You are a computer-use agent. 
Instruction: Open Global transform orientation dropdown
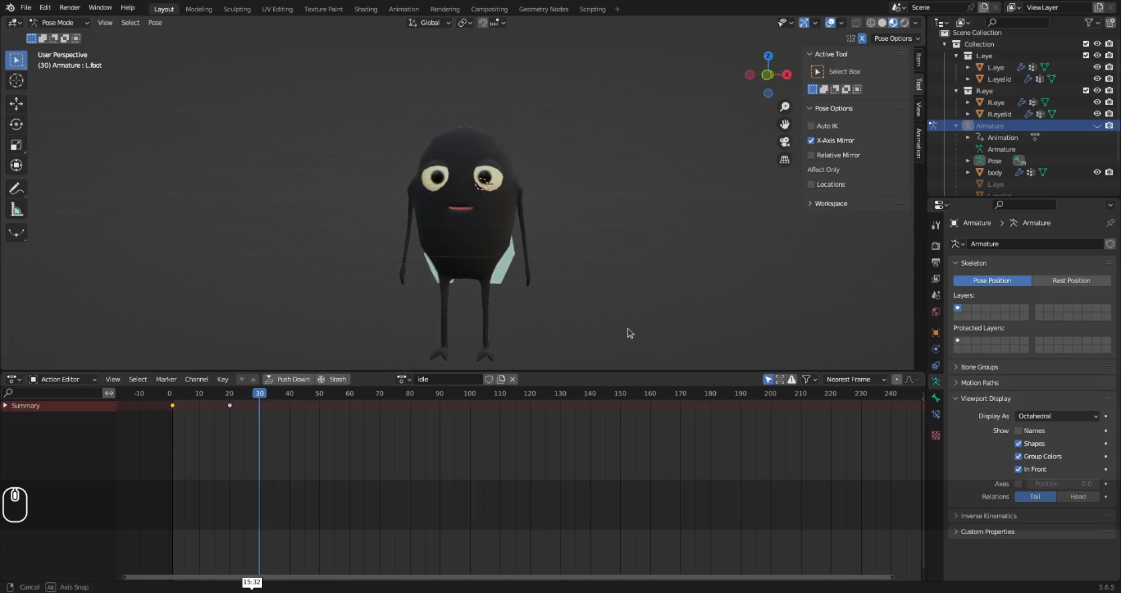[430, 23]
